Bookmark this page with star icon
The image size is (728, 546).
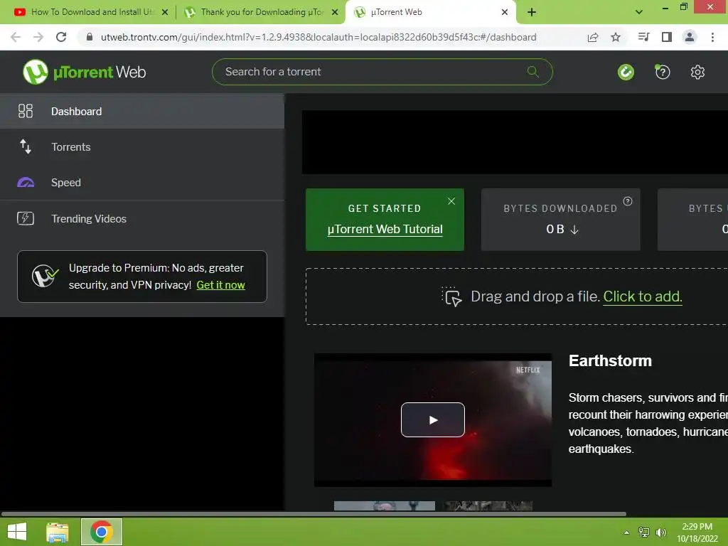click(616, 37)
